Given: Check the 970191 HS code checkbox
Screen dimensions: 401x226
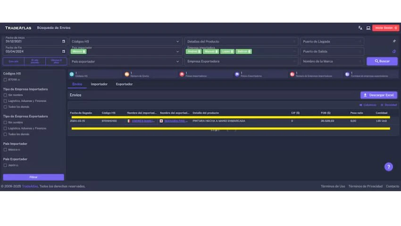Looking at the screenshot, I should tap(5, 80).
